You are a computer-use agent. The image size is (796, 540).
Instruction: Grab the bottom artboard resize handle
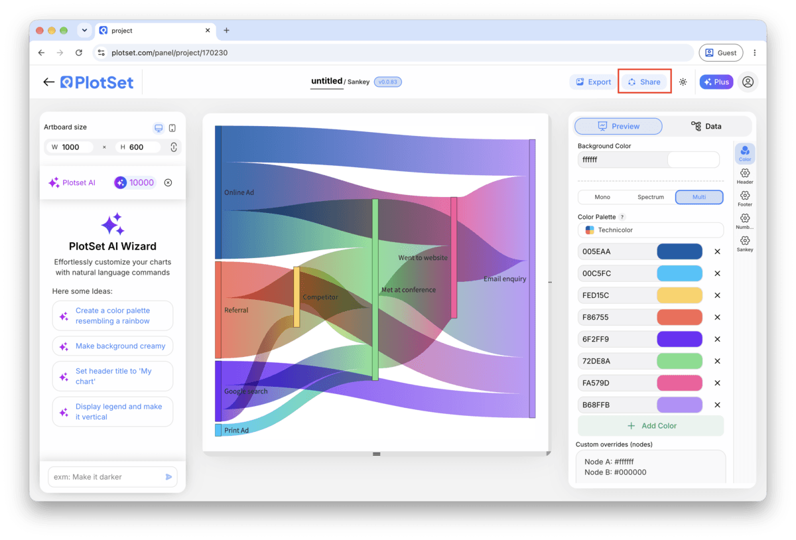376,454
